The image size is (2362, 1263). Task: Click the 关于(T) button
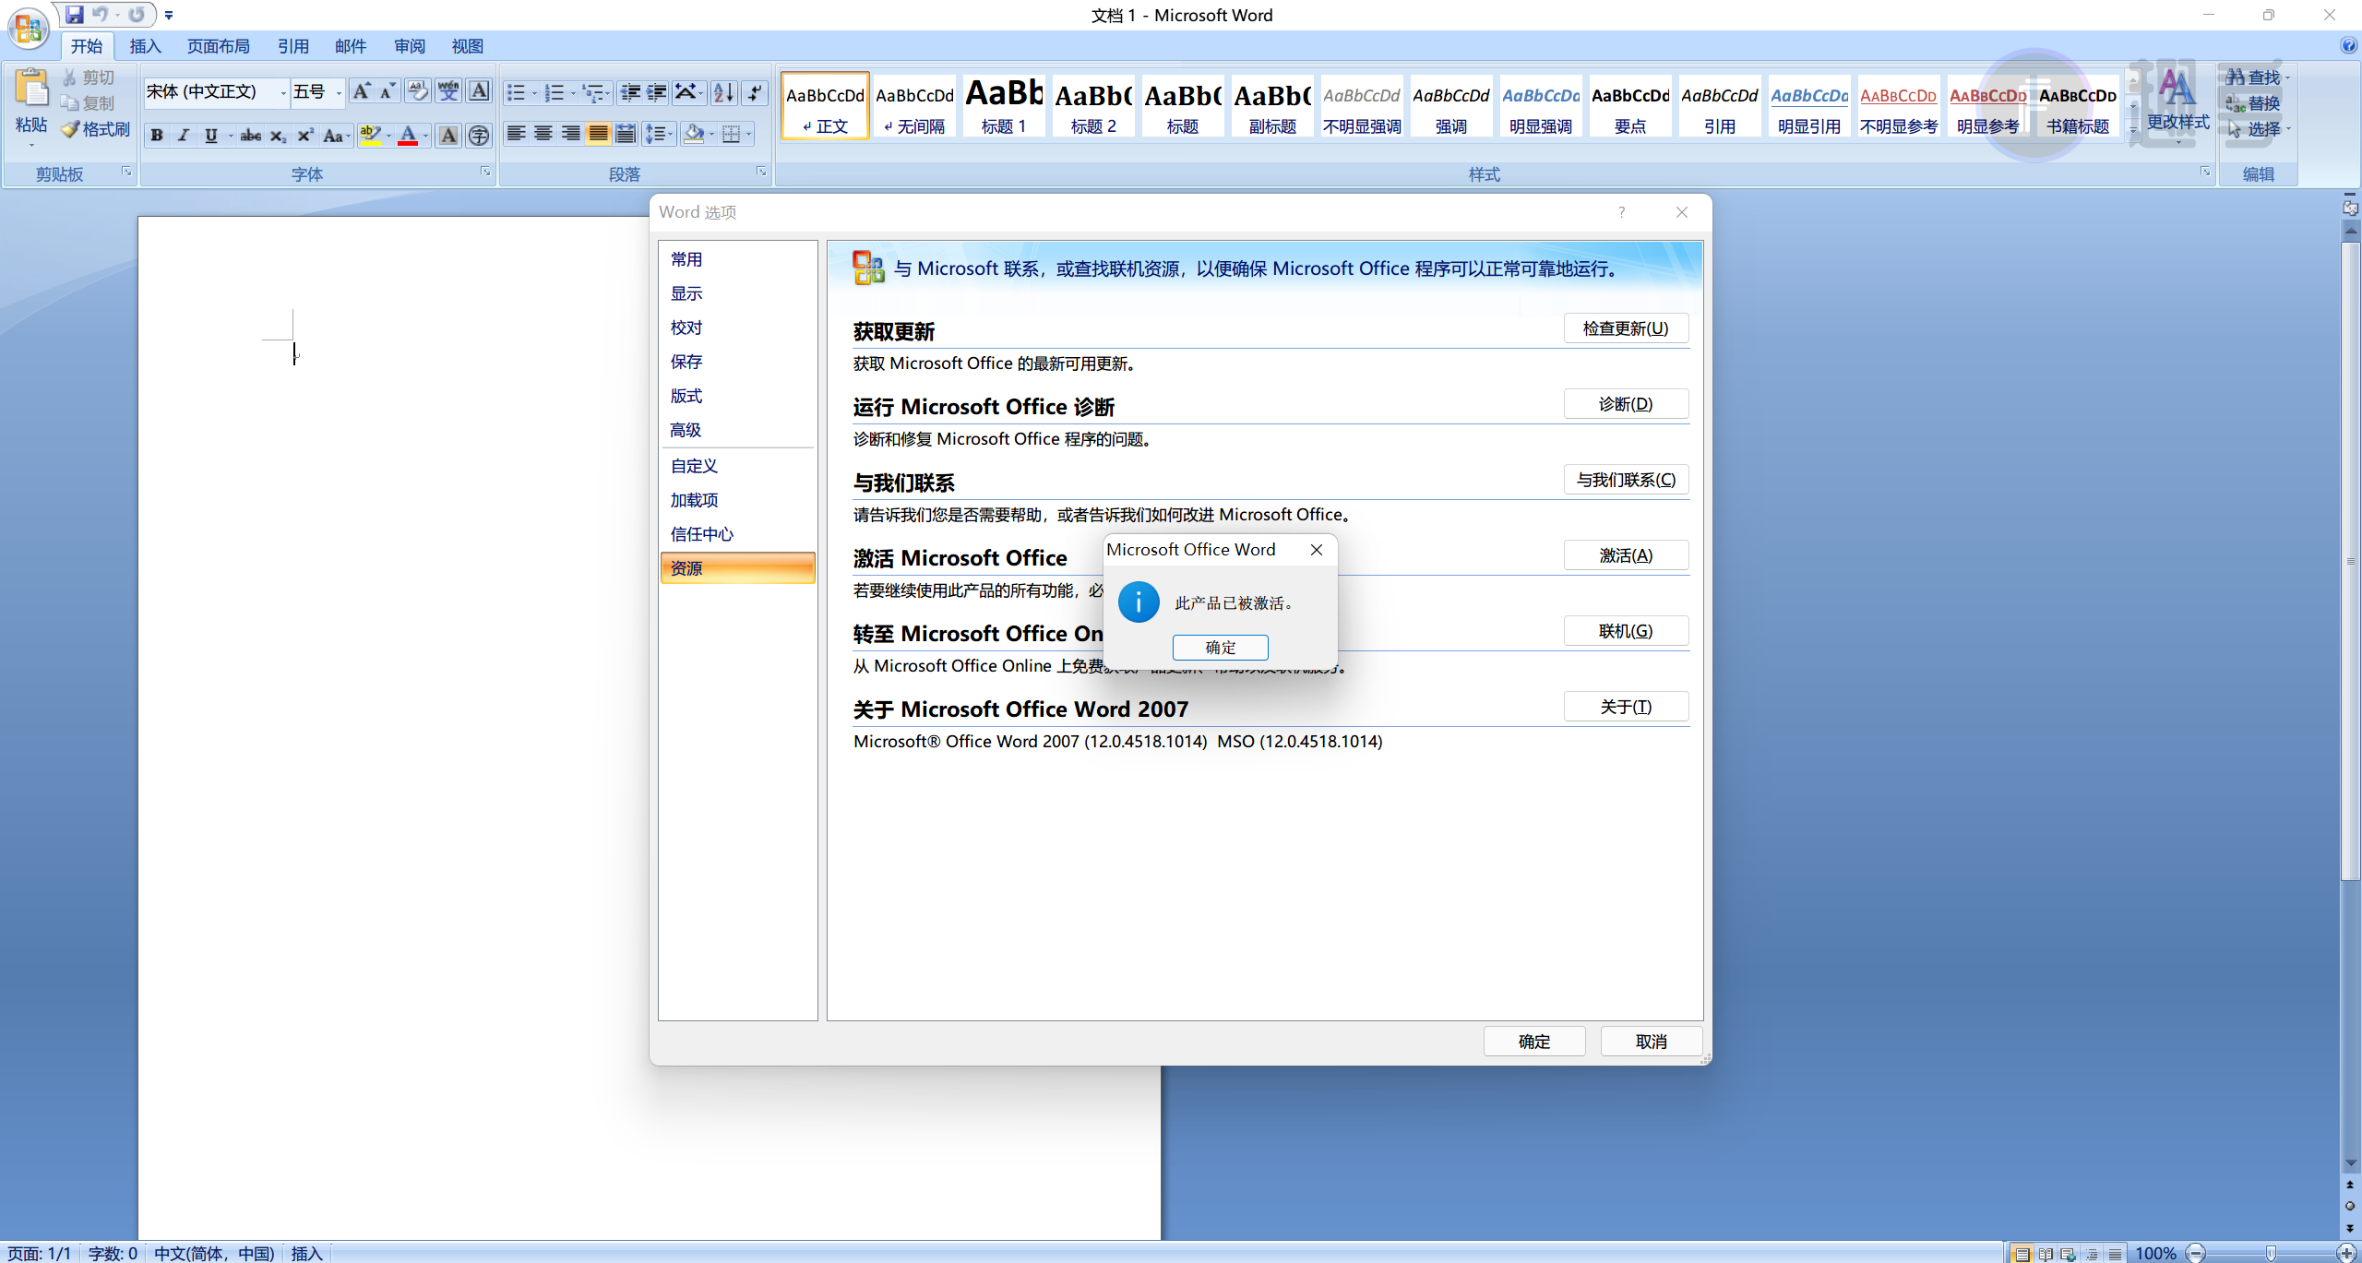click(x=1626, y=707)
